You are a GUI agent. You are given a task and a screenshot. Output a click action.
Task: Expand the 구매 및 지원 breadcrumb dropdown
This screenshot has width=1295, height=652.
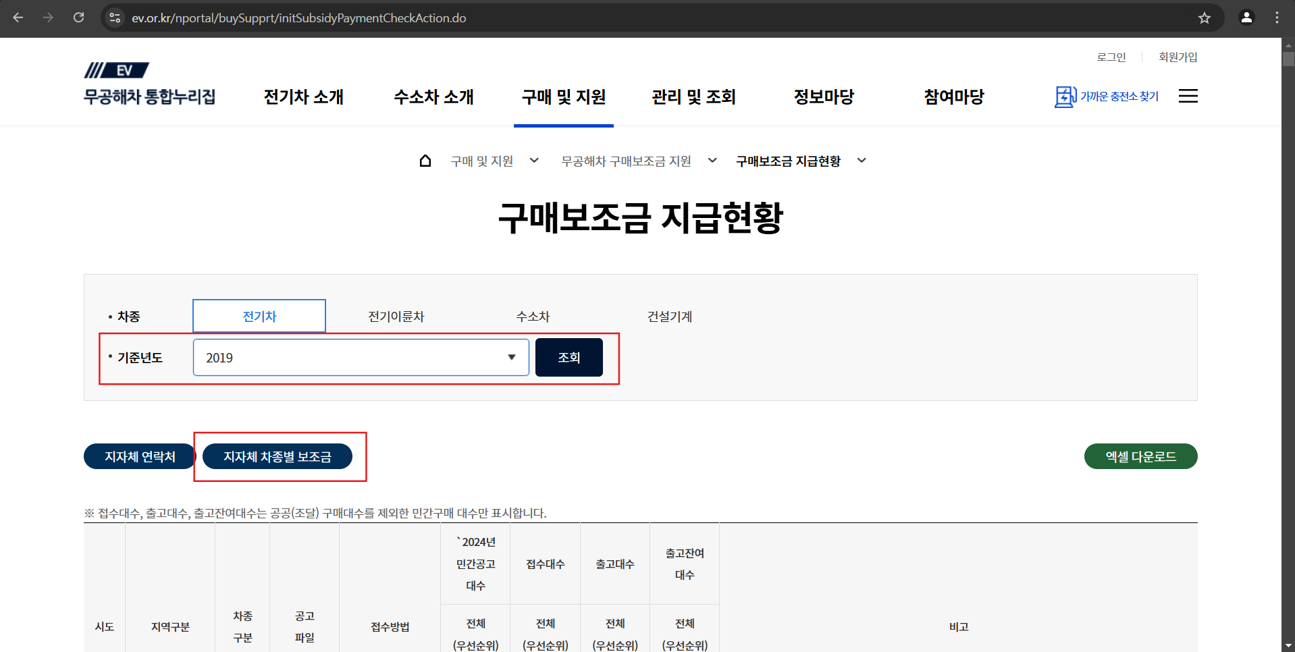[534, 161]
